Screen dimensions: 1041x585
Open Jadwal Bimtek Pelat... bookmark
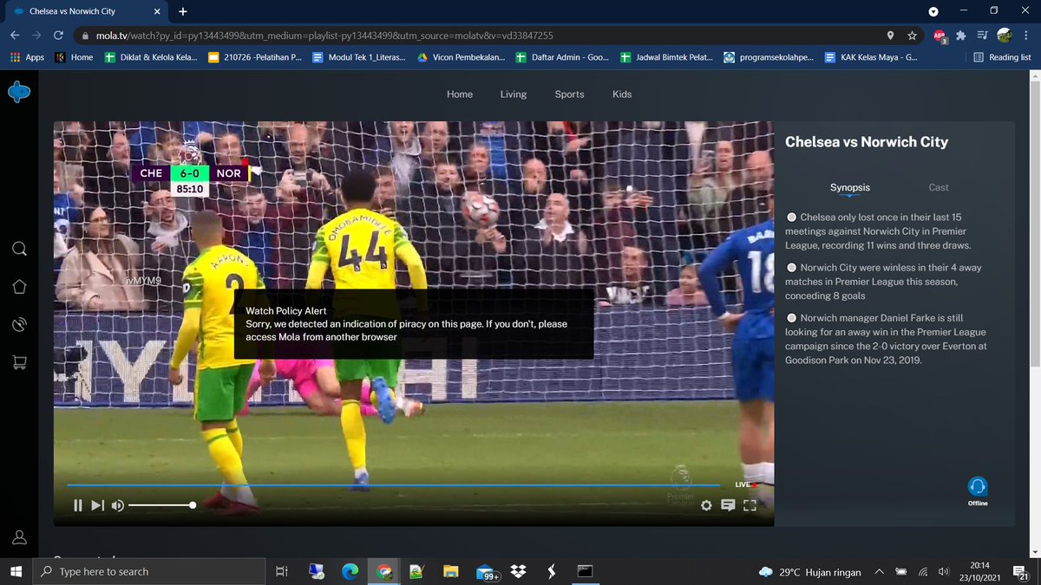pos(666,57)
